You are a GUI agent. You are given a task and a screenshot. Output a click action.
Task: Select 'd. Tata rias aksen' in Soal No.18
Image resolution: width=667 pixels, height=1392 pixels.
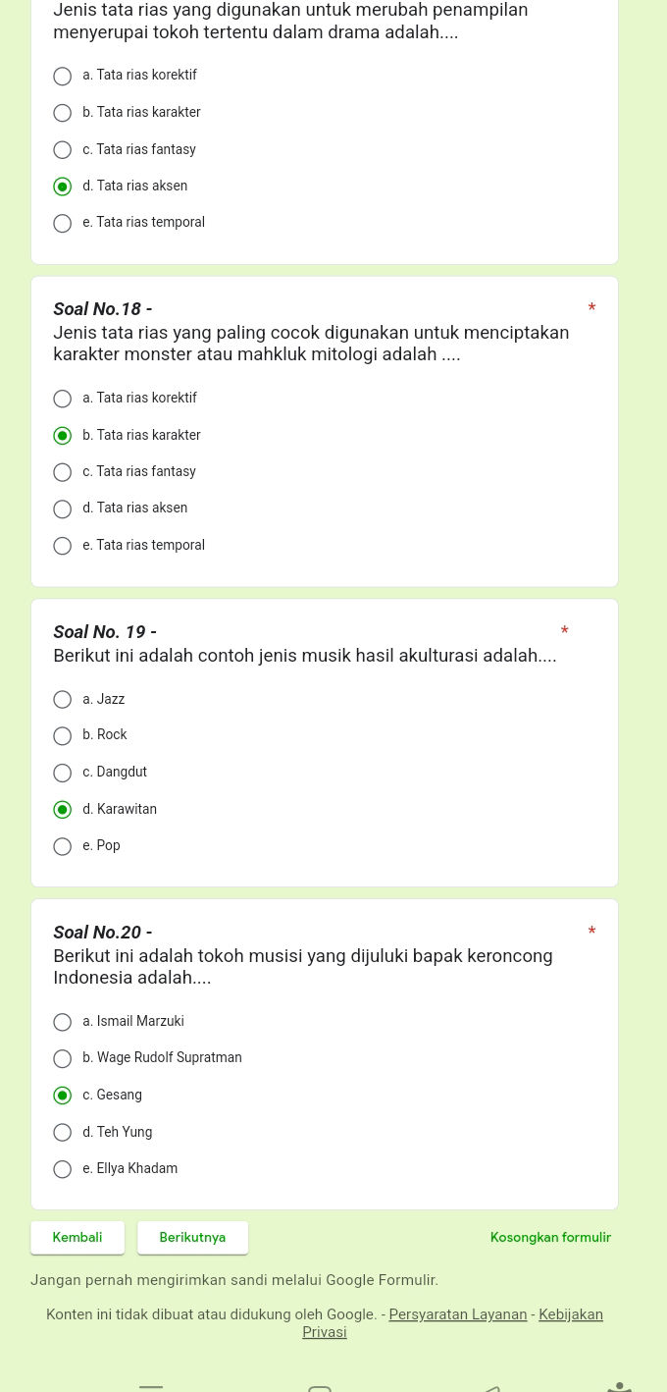coord(62,509)
